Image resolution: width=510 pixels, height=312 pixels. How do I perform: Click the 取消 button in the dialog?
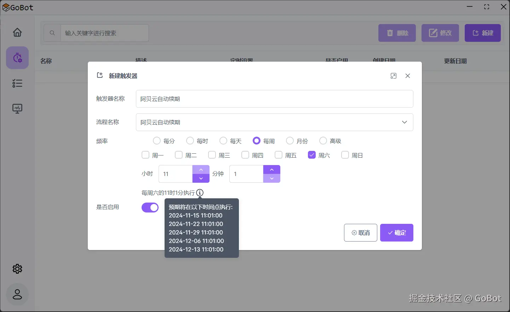360,233
